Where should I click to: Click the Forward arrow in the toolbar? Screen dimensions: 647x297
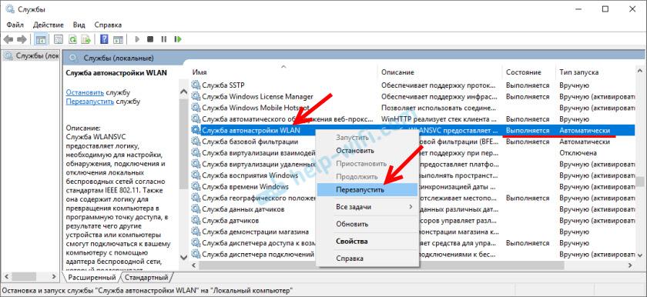(22, 39)
